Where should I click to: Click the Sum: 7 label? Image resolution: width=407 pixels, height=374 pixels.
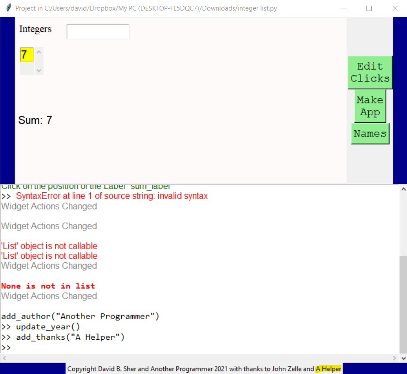pyautogui.click(x=35, y=120)
